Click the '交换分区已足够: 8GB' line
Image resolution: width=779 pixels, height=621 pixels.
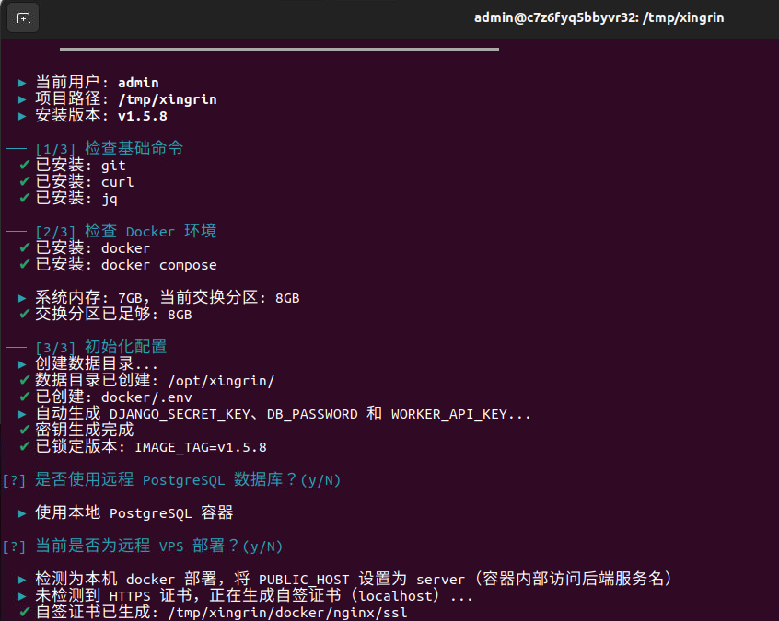pos(105,314)
